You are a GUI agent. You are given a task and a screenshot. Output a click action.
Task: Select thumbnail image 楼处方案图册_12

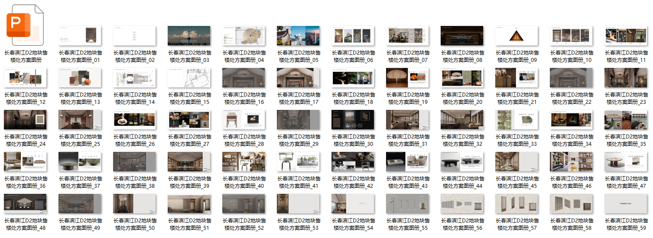(25, 77)
